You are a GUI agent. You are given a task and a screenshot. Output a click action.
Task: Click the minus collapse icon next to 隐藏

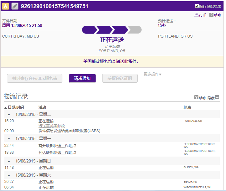click(x=217, y=97)
